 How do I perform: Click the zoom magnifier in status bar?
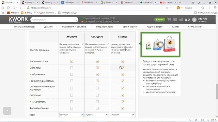coord(208,120)
